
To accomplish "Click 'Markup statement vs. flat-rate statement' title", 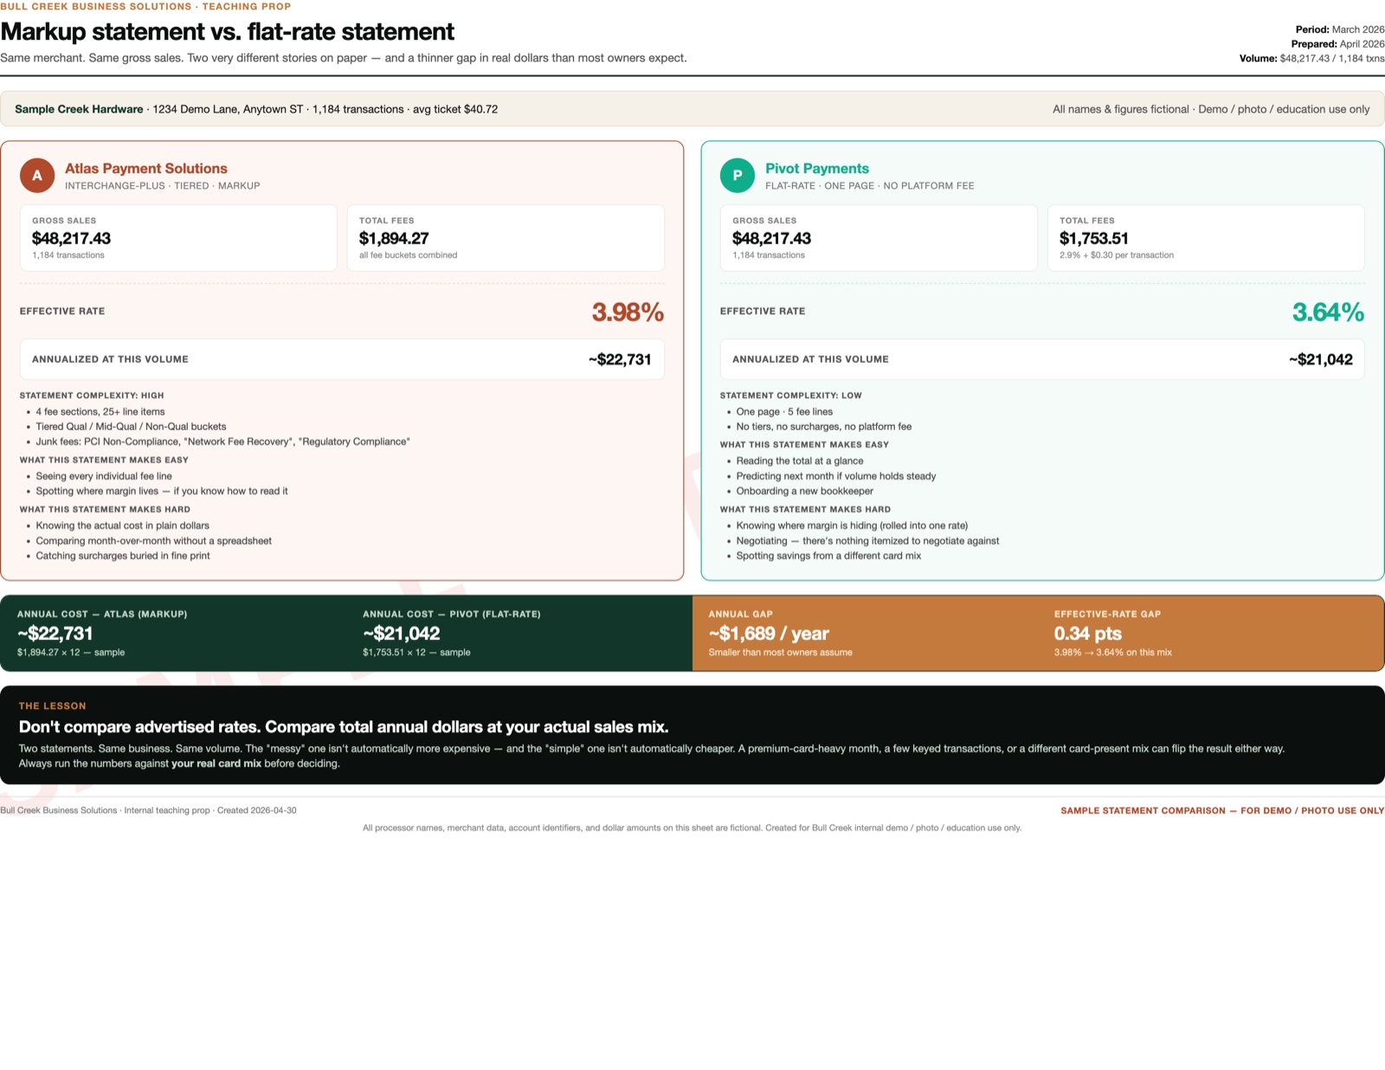I will [x=227, y=32].
